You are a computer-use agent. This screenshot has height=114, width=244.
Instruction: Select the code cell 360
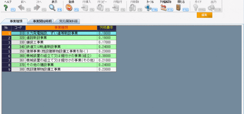[x=18, y=56]
